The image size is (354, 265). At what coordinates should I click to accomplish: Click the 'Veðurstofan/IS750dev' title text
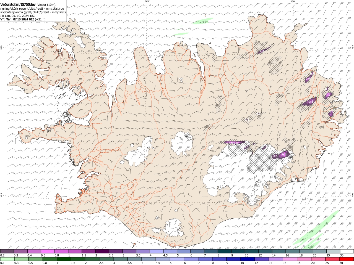tap(18, 4)
